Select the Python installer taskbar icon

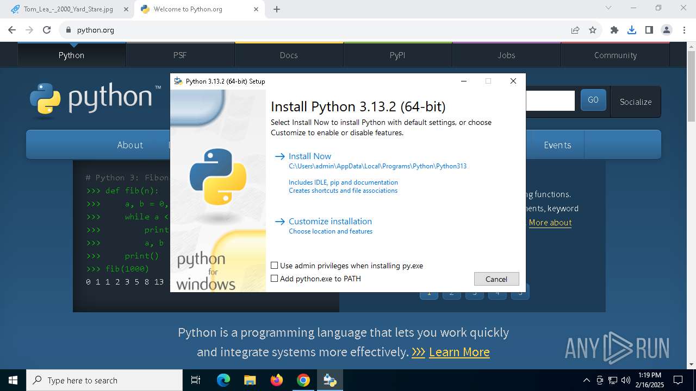tap(330, 380)
